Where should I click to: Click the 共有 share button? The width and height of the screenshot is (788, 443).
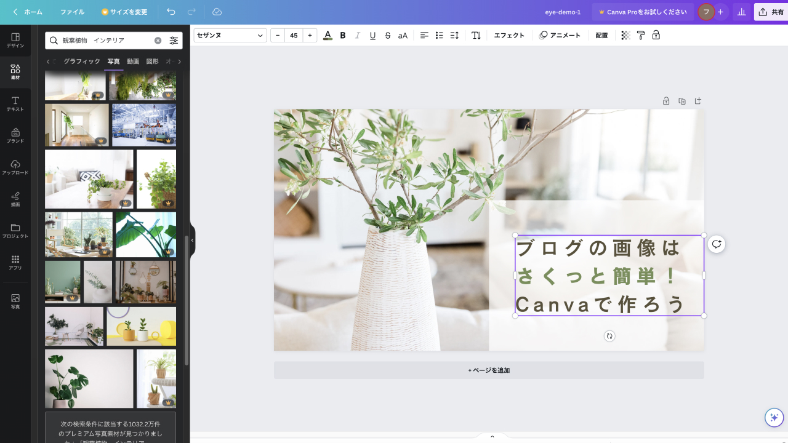(771, 12)
